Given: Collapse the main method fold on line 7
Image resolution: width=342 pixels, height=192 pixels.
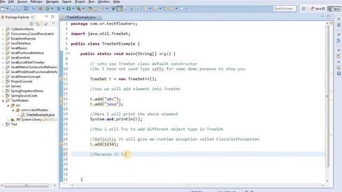Looking at the screenshot, I should (69, 53).
